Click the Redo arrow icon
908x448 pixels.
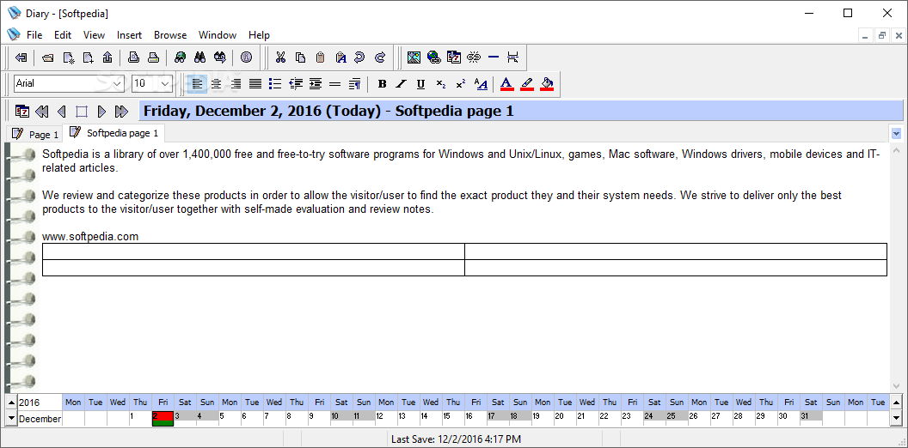click(380, 58)
